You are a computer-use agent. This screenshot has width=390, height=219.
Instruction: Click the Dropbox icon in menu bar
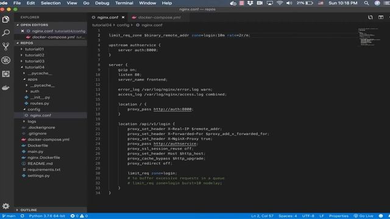(x=250, y=3)
